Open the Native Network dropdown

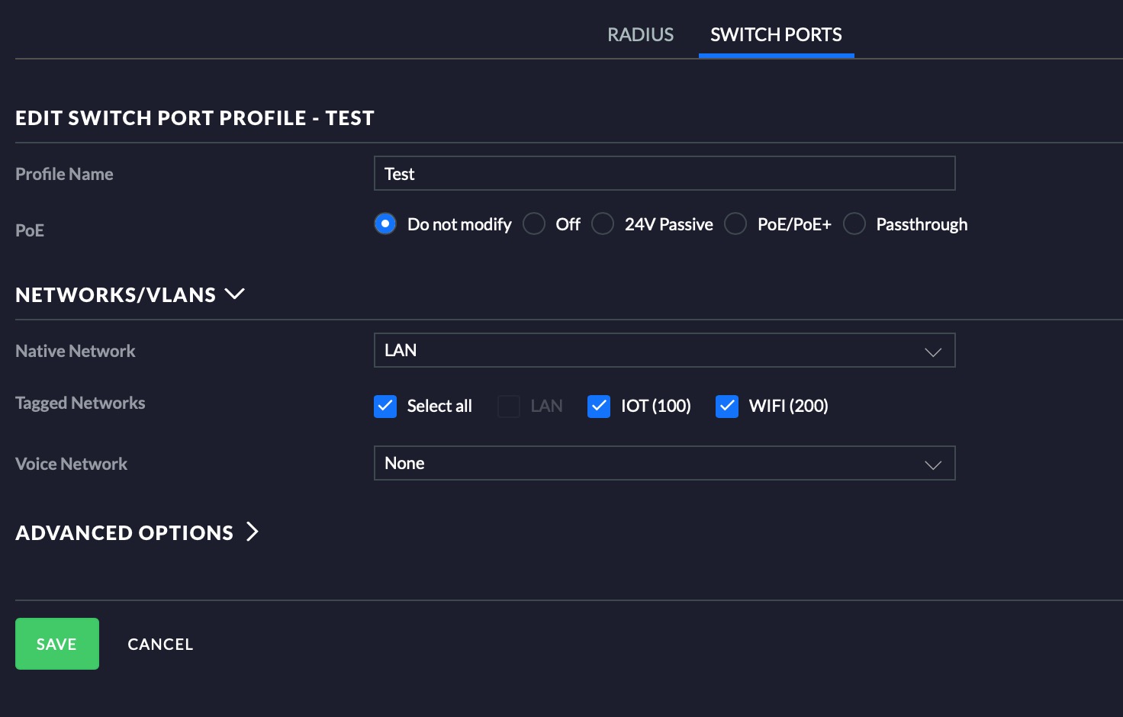point(664,350)
